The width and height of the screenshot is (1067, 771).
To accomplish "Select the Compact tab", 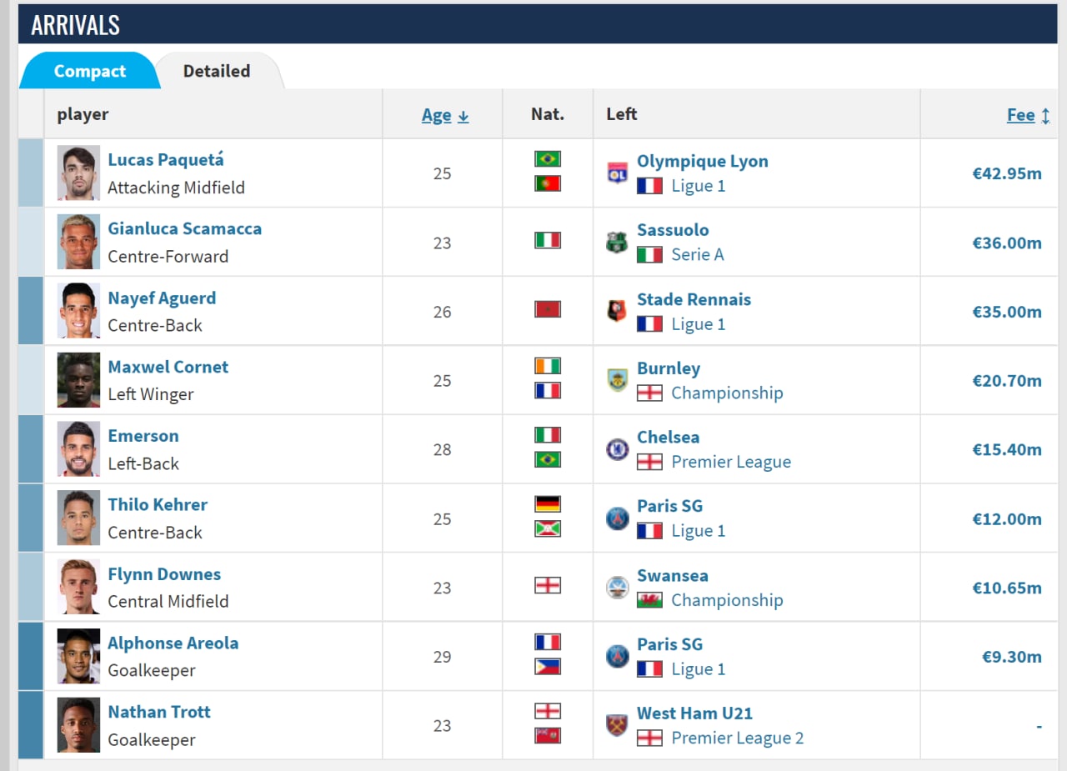I will tap(89, 72).
